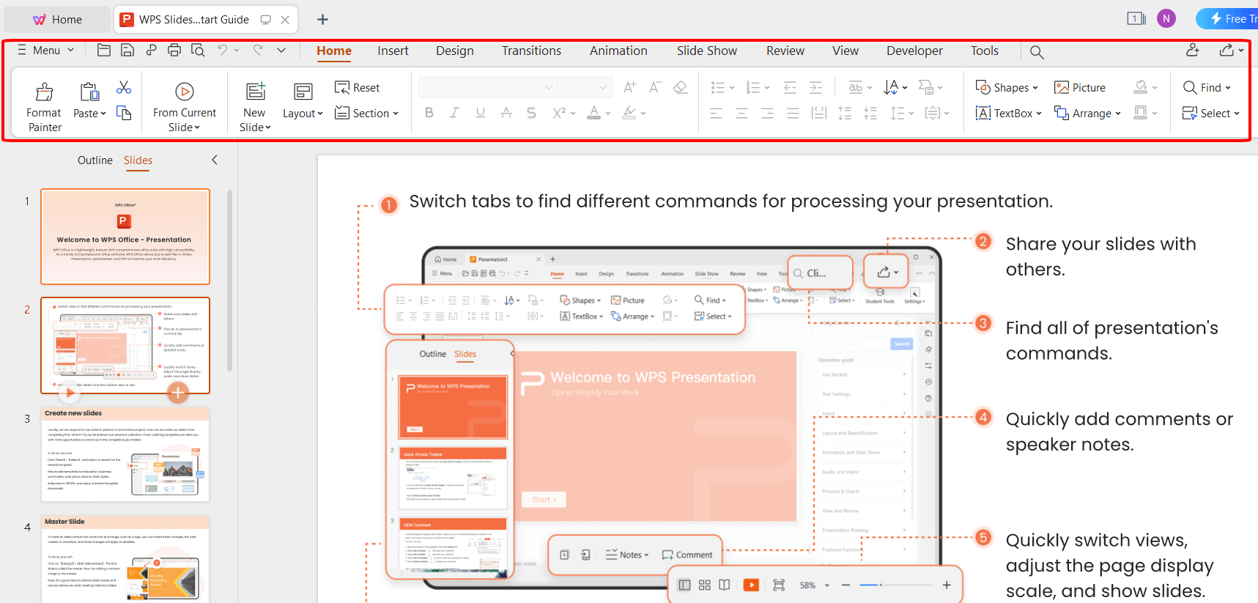Click the orange plus add-slide button
Image resolution: width=1258 pixels, height=603 pixels.
point(178,393)
